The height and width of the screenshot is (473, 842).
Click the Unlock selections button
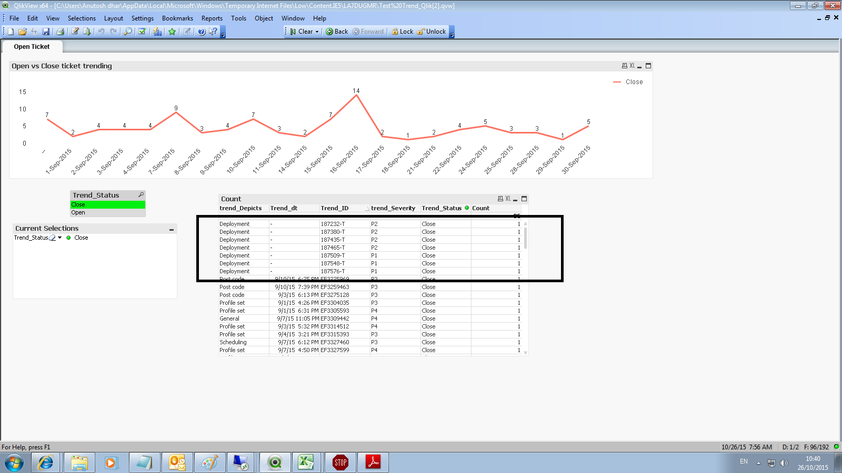[432, 32]
